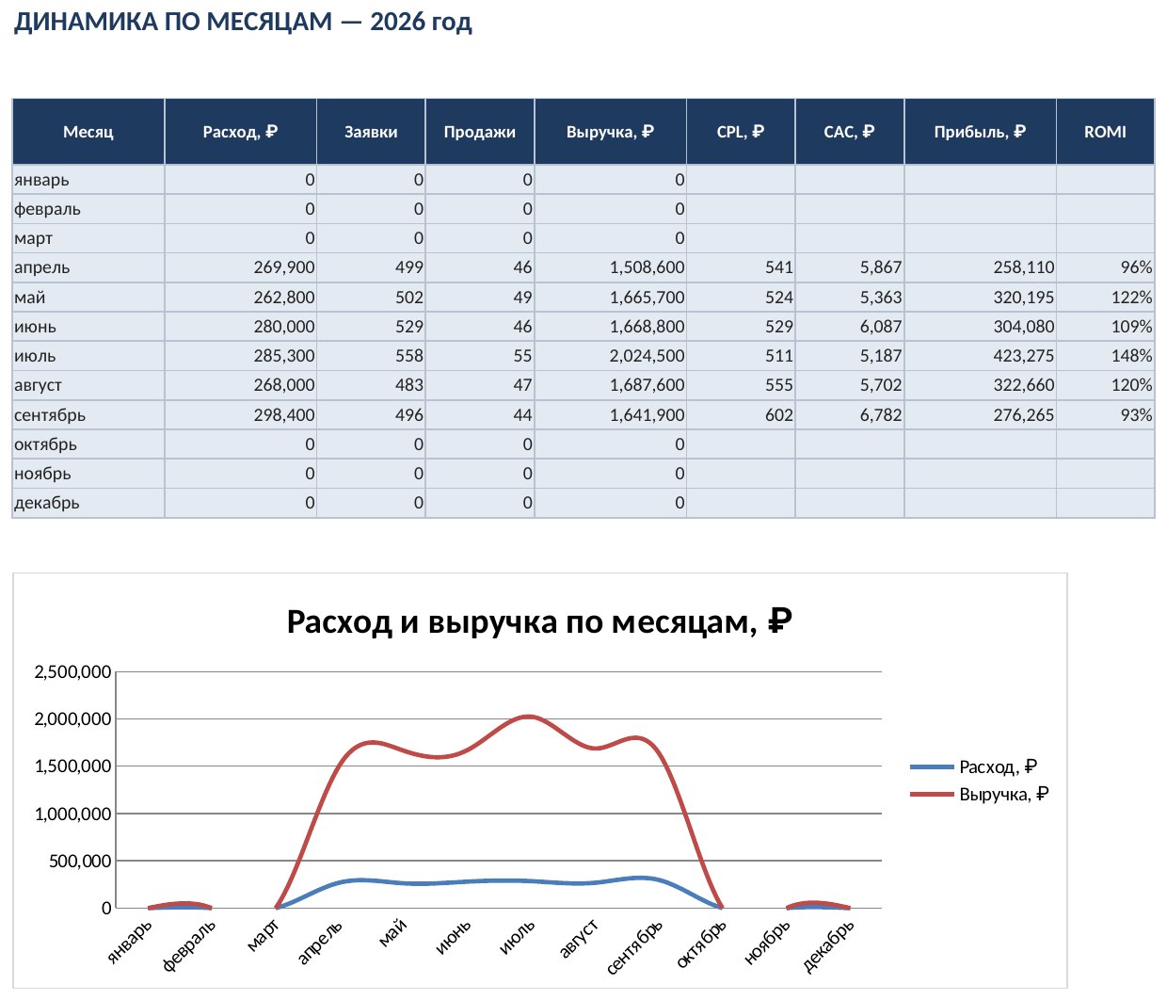Select April CAC cell 5,867
This screenshot has height=1000, width=1167.
tap(850, 267)
